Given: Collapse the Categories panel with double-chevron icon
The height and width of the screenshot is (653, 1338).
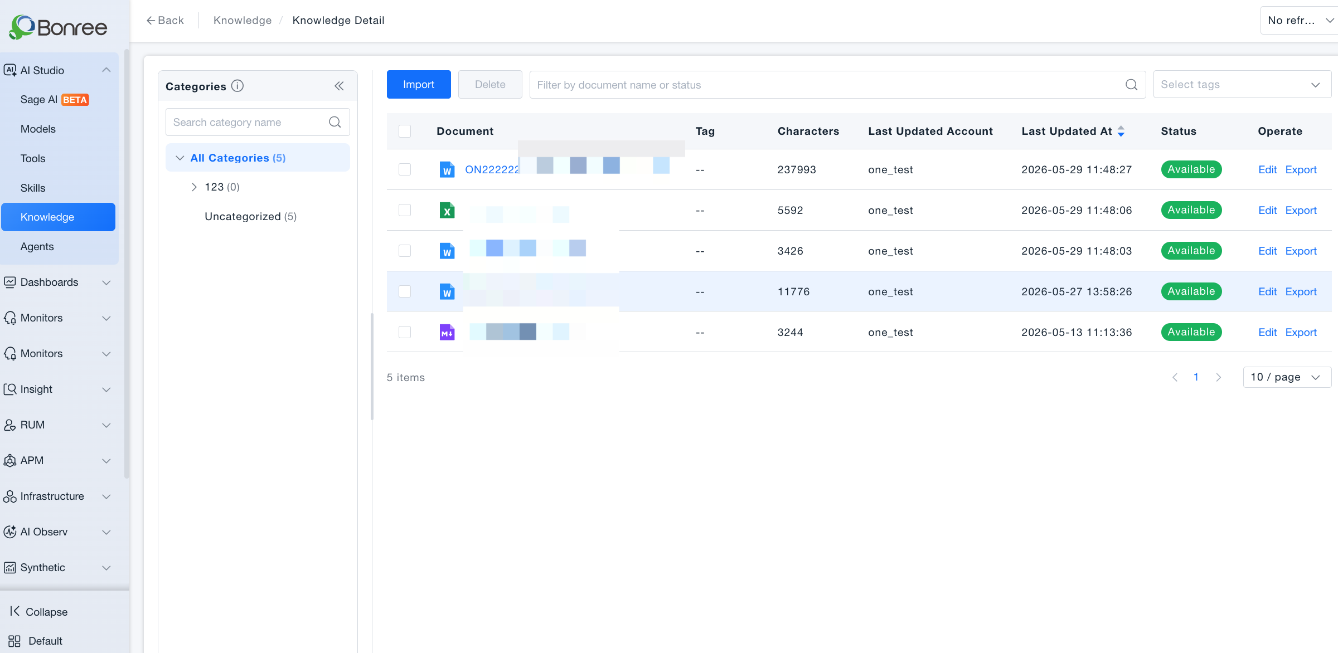Looking at the screenshot, I should pyautogui.click(x=339, y=86).
